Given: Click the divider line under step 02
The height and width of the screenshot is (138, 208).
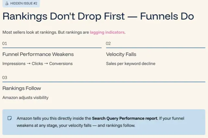Looking at the screenshot, I should click(155, 48).
